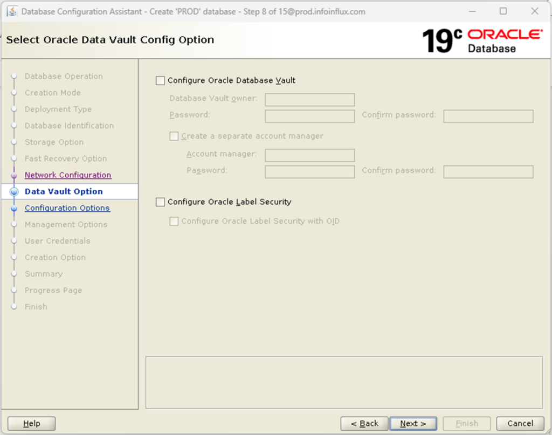
Task: Enable Configure Oracle Label Security
Action: tap(160, 202)
